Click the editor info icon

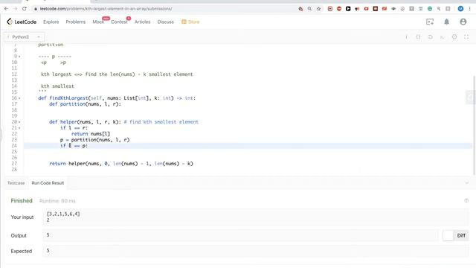(x=406, y=37)
